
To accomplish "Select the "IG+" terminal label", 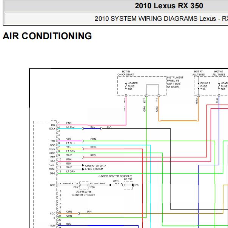I will [53, 125].
